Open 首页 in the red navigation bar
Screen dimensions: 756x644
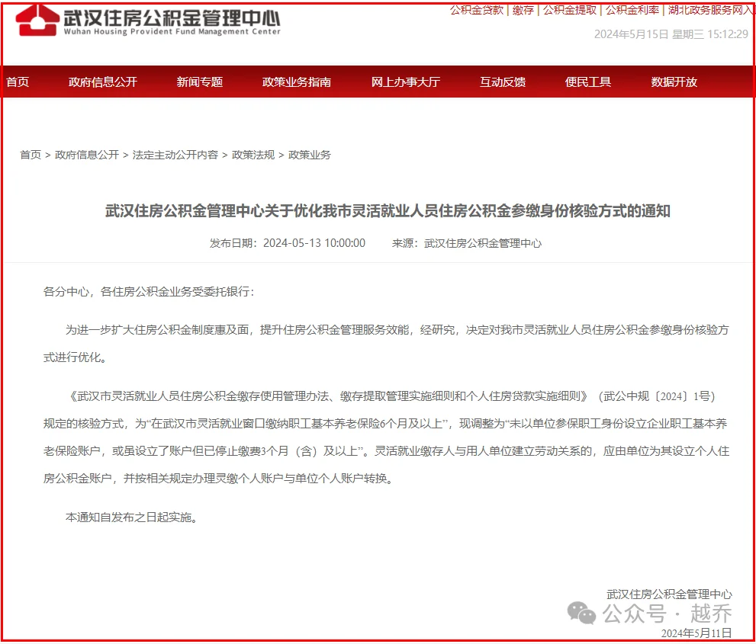pyautogui.click(x=18, y=82)
